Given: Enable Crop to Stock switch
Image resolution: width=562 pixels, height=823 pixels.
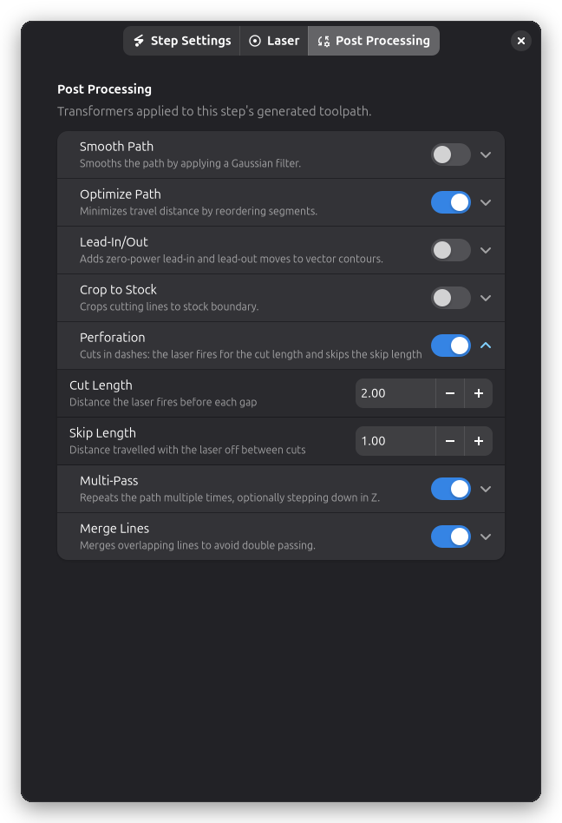Looking at the screenshot, I should point(451,298).
